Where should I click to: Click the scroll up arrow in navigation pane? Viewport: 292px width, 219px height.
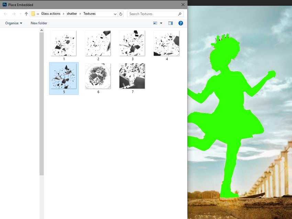(42, 30)
